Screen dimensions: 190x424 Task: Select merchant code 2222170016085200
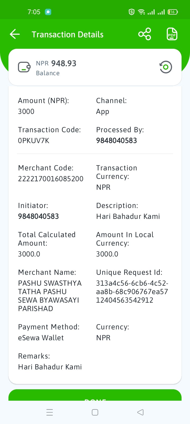tap(51, 179)
